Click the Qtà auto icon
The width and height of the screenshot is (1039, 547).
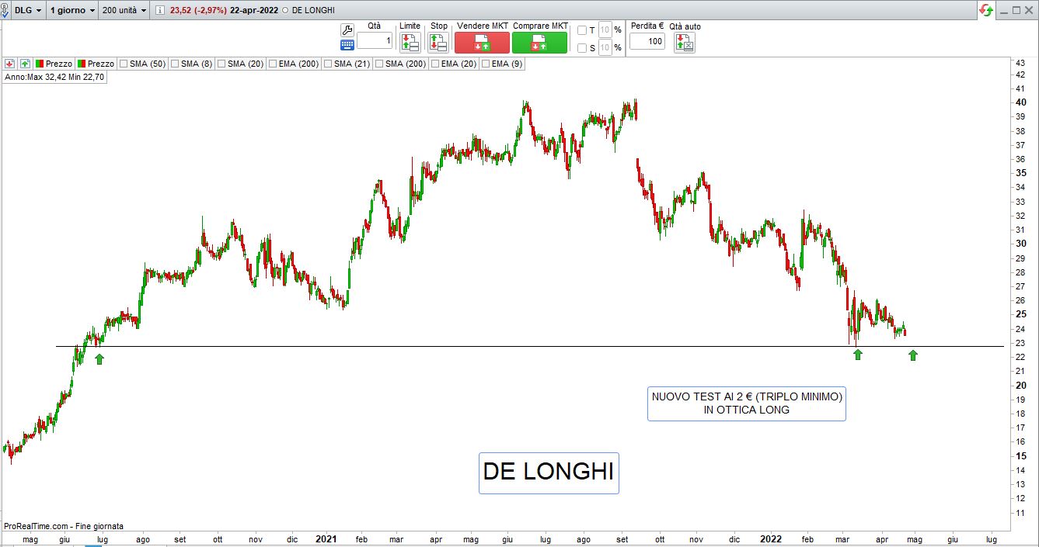click(685, 43)
